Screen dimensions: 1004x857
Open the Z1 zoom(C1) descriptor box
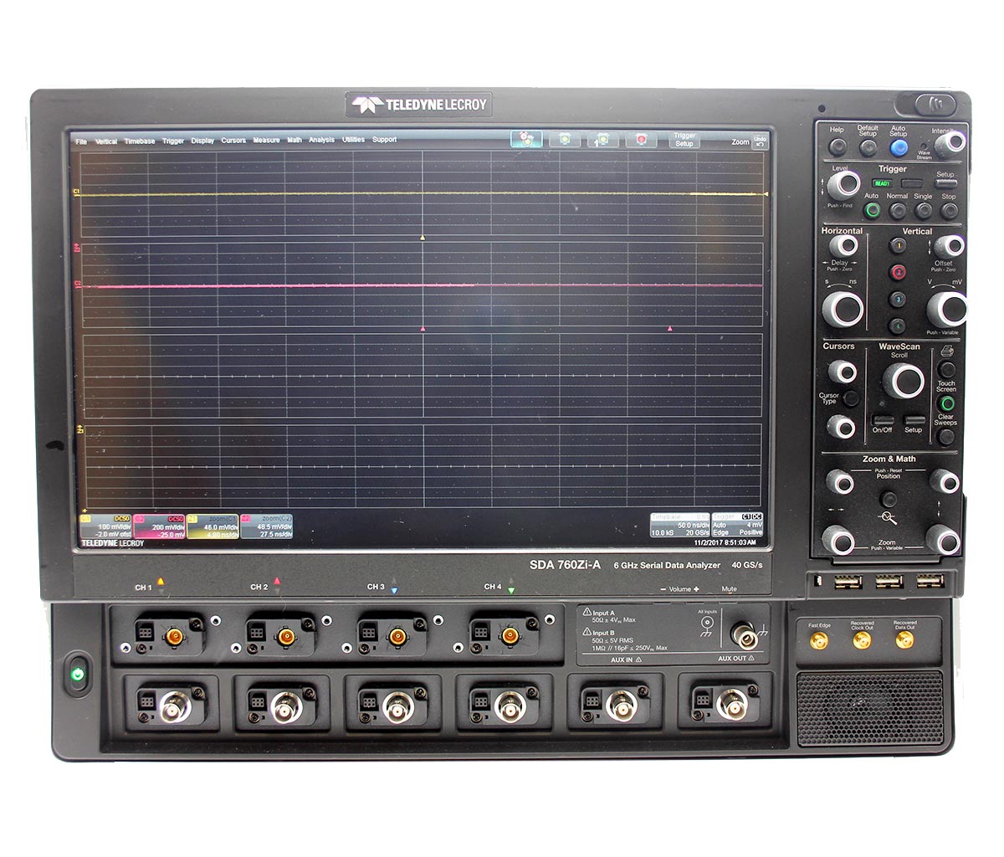point(212,526)
